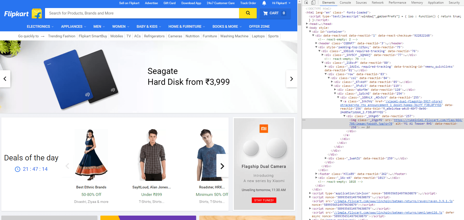Click the Gift Card link
The width and height of the screenshot is (464, 220).
[x=170, y=3]
